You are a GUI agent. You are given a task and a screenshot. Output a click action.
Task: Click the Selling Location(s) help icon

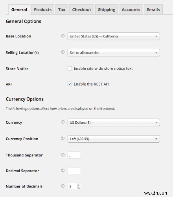[x=63, y=52]
